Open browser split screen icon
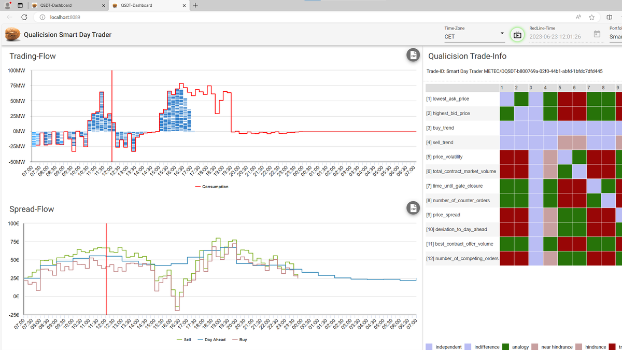The height and width of the screenshot is (350, 622). [x=610, y=17]
